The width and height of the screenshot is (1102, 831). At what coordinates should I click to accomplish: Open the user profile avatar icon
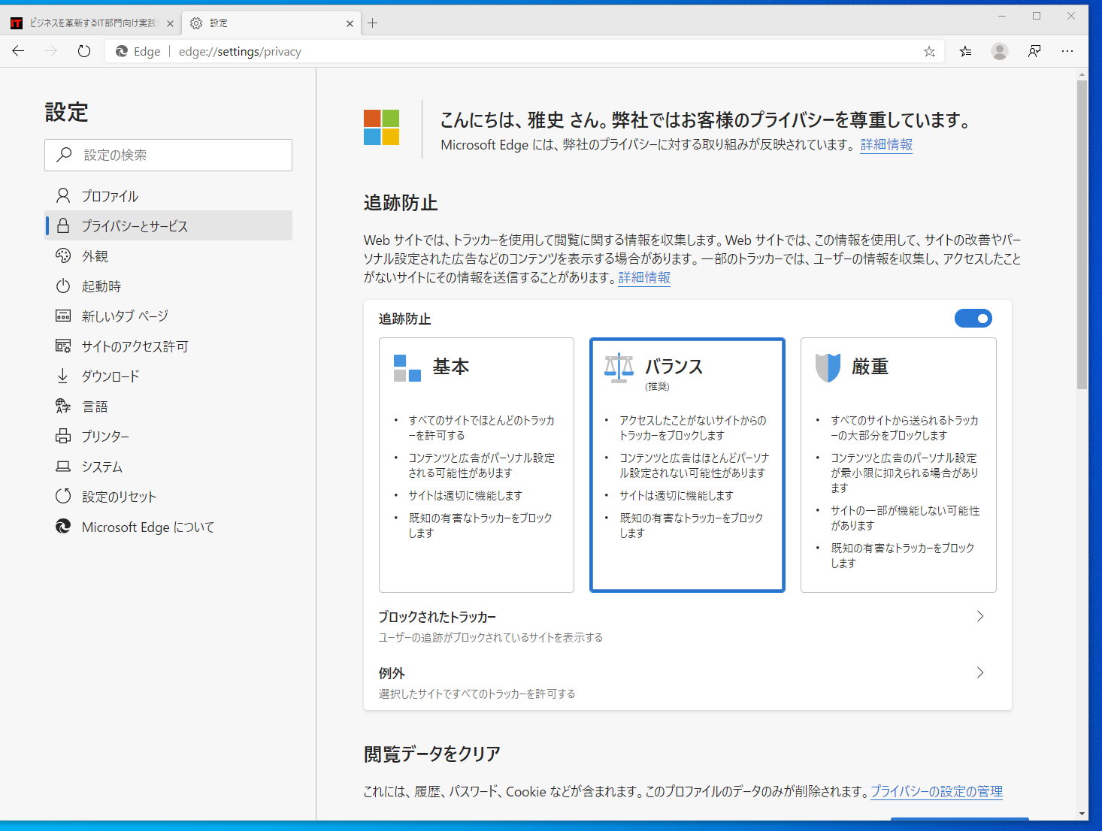[x=1000, y=51]
